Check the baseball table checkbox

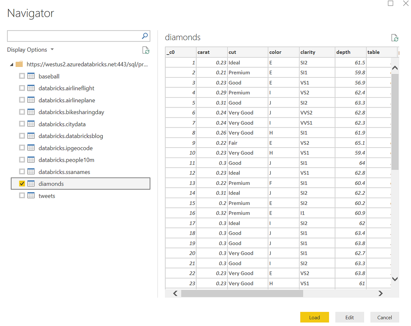22,76
